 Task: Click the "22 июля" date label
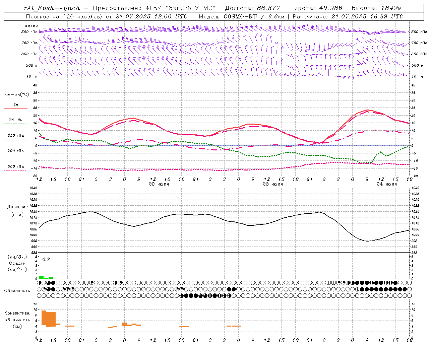159,184
